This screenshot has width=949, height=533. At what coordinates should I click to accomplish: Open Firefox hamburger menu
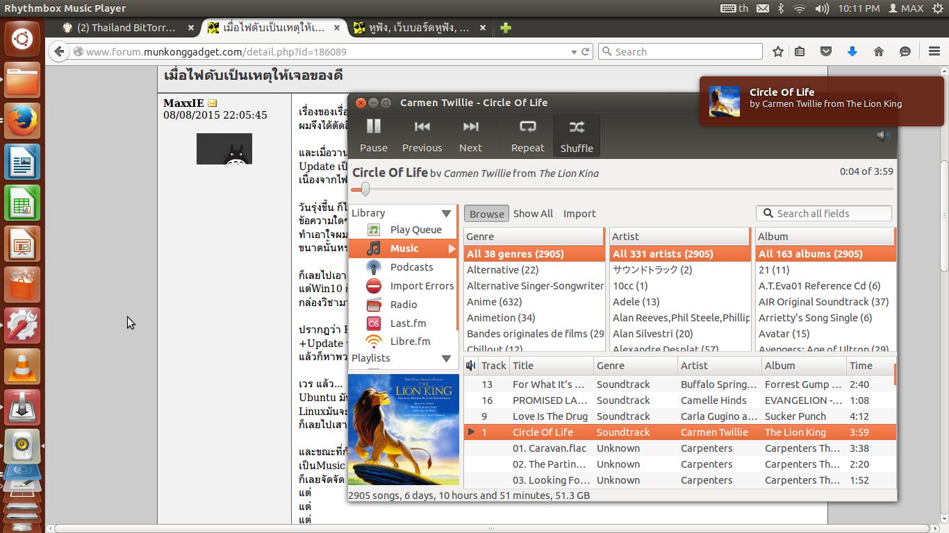(934, 51)
